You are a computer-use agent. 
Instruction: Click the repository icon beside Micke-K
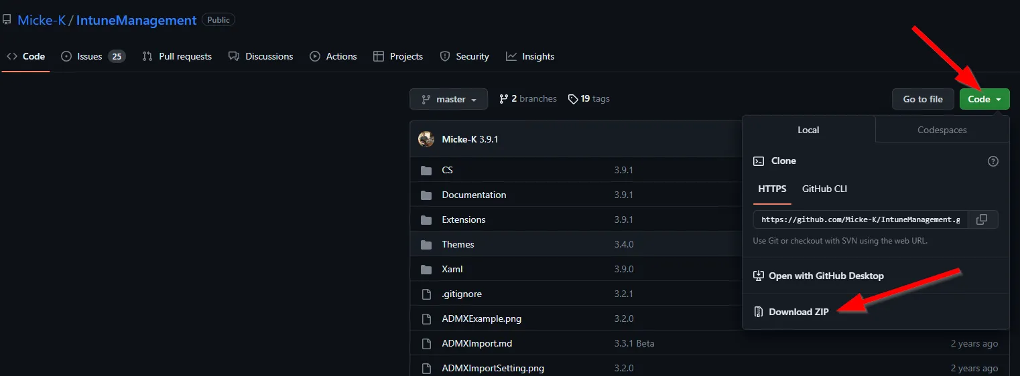click(x=7, y=20)
